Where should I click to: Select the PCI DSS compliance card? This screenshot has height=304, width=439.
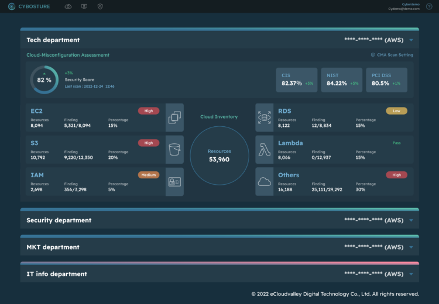click(x=387, y=80)
